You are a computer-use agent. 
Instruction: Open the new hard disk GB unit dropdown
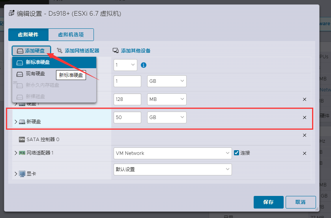[166, 117]
